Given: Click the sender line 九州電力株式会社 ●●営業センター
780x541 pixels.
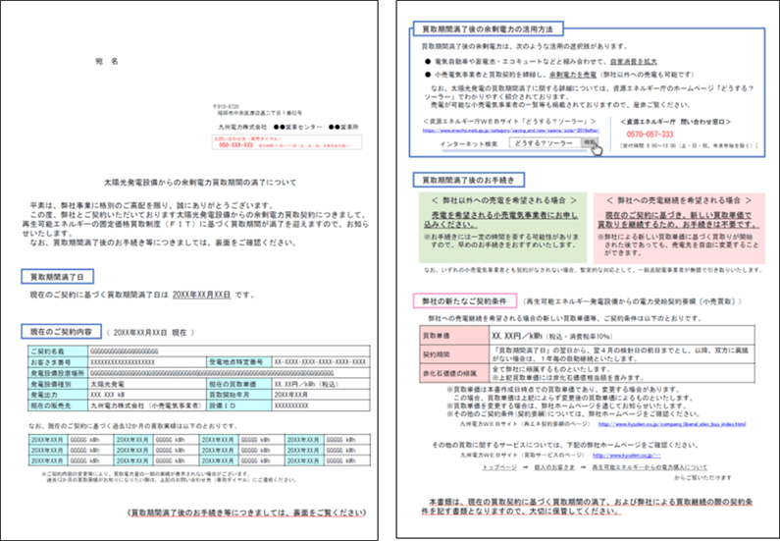Looking at the screenshot, I should point(270,127).
